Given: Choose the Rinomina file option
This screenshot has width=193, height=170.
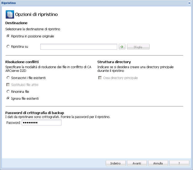Looking at the screenshot, I should [8, 91].
